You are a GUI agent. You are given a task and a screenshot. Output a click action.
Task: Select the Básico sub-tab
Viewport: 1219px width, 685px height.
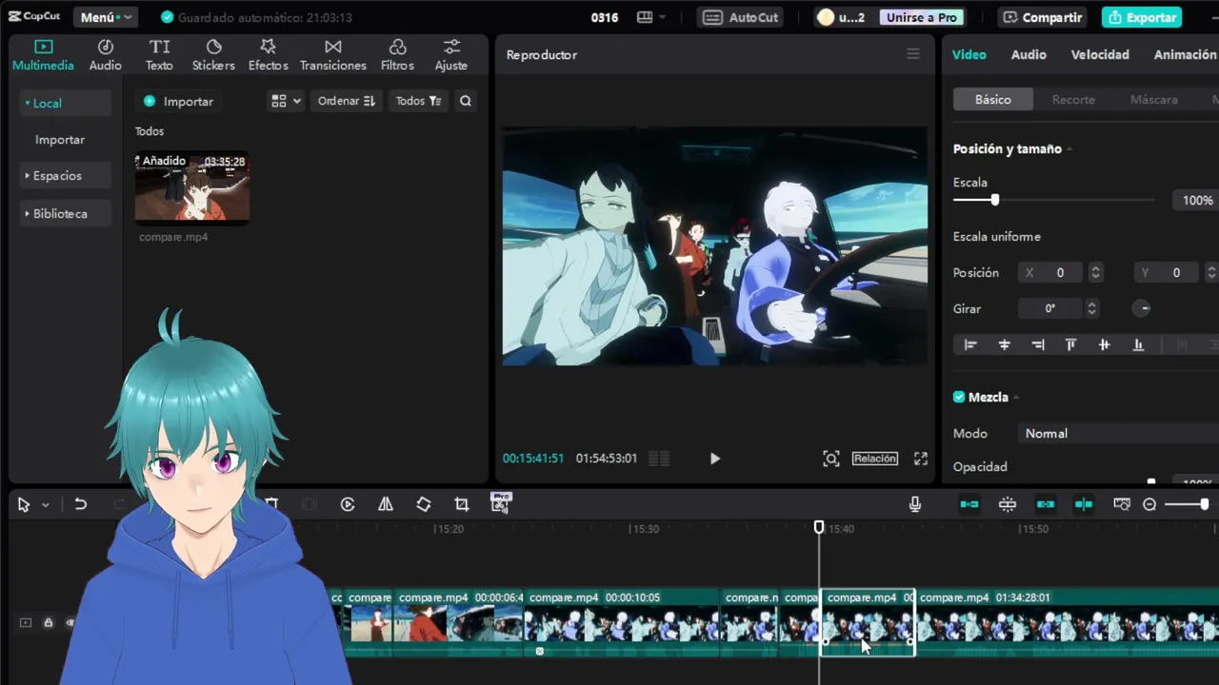click(992, 99)
